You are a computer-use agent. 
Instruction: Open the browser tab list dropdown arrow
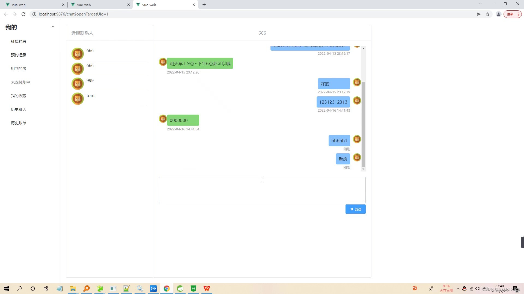pos(480,4)
